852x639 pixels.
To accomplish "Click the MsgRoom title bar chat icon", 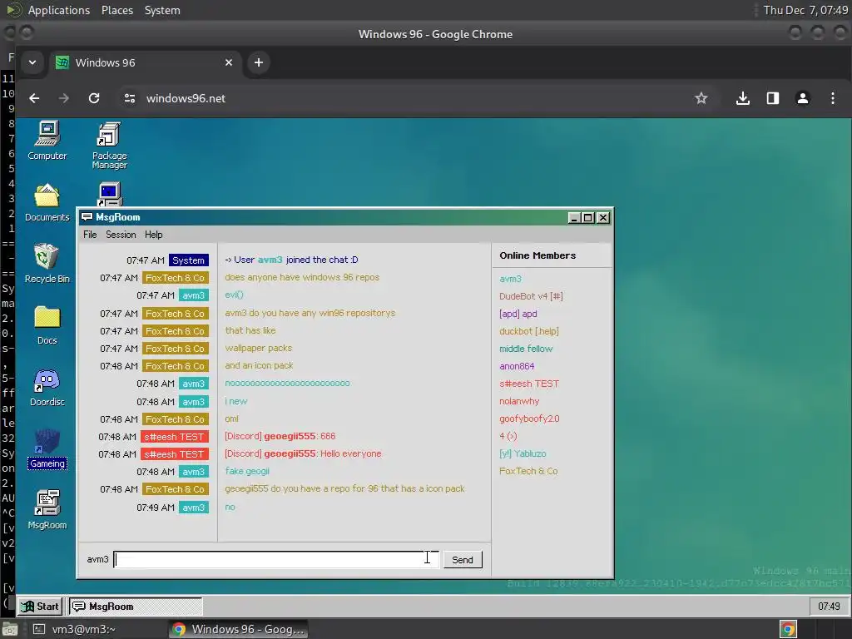I will (87, 217).
